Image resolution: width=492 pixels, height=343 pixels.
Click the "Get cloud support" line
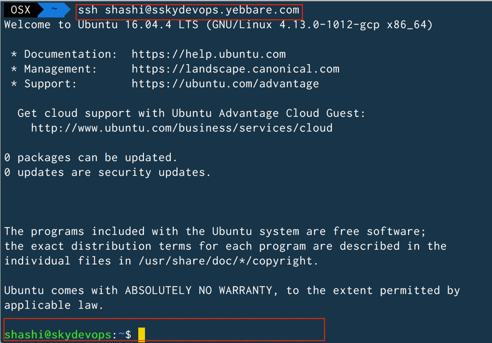point(191,113)
